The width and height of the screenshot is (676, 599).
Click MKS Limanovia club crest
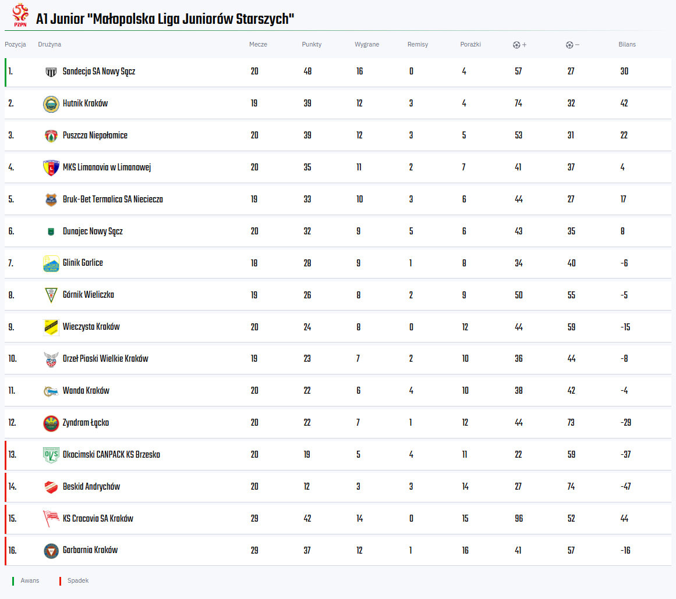[51, 168]
